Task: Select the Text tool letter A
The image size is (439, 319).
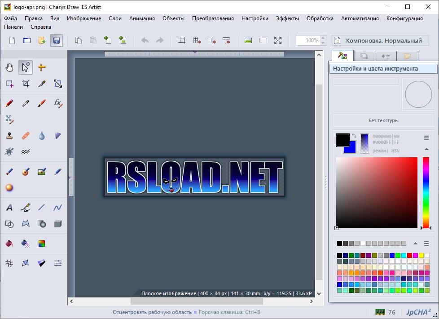Action: tap(9, 208)
